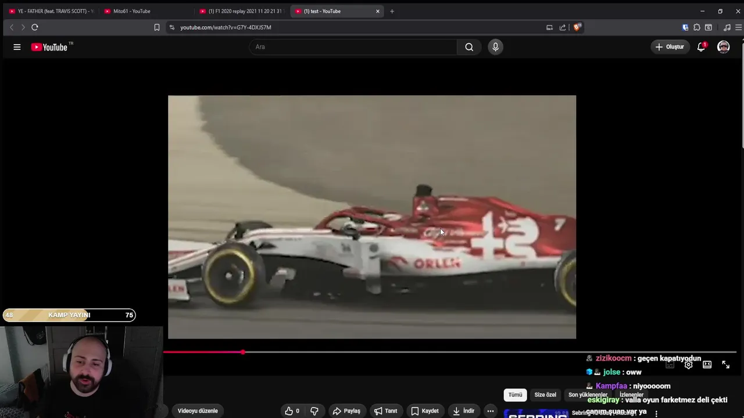Start voice search with the microphone icon
The height and width of the screenshot is (418, 744).
click(x=495, y=47)
